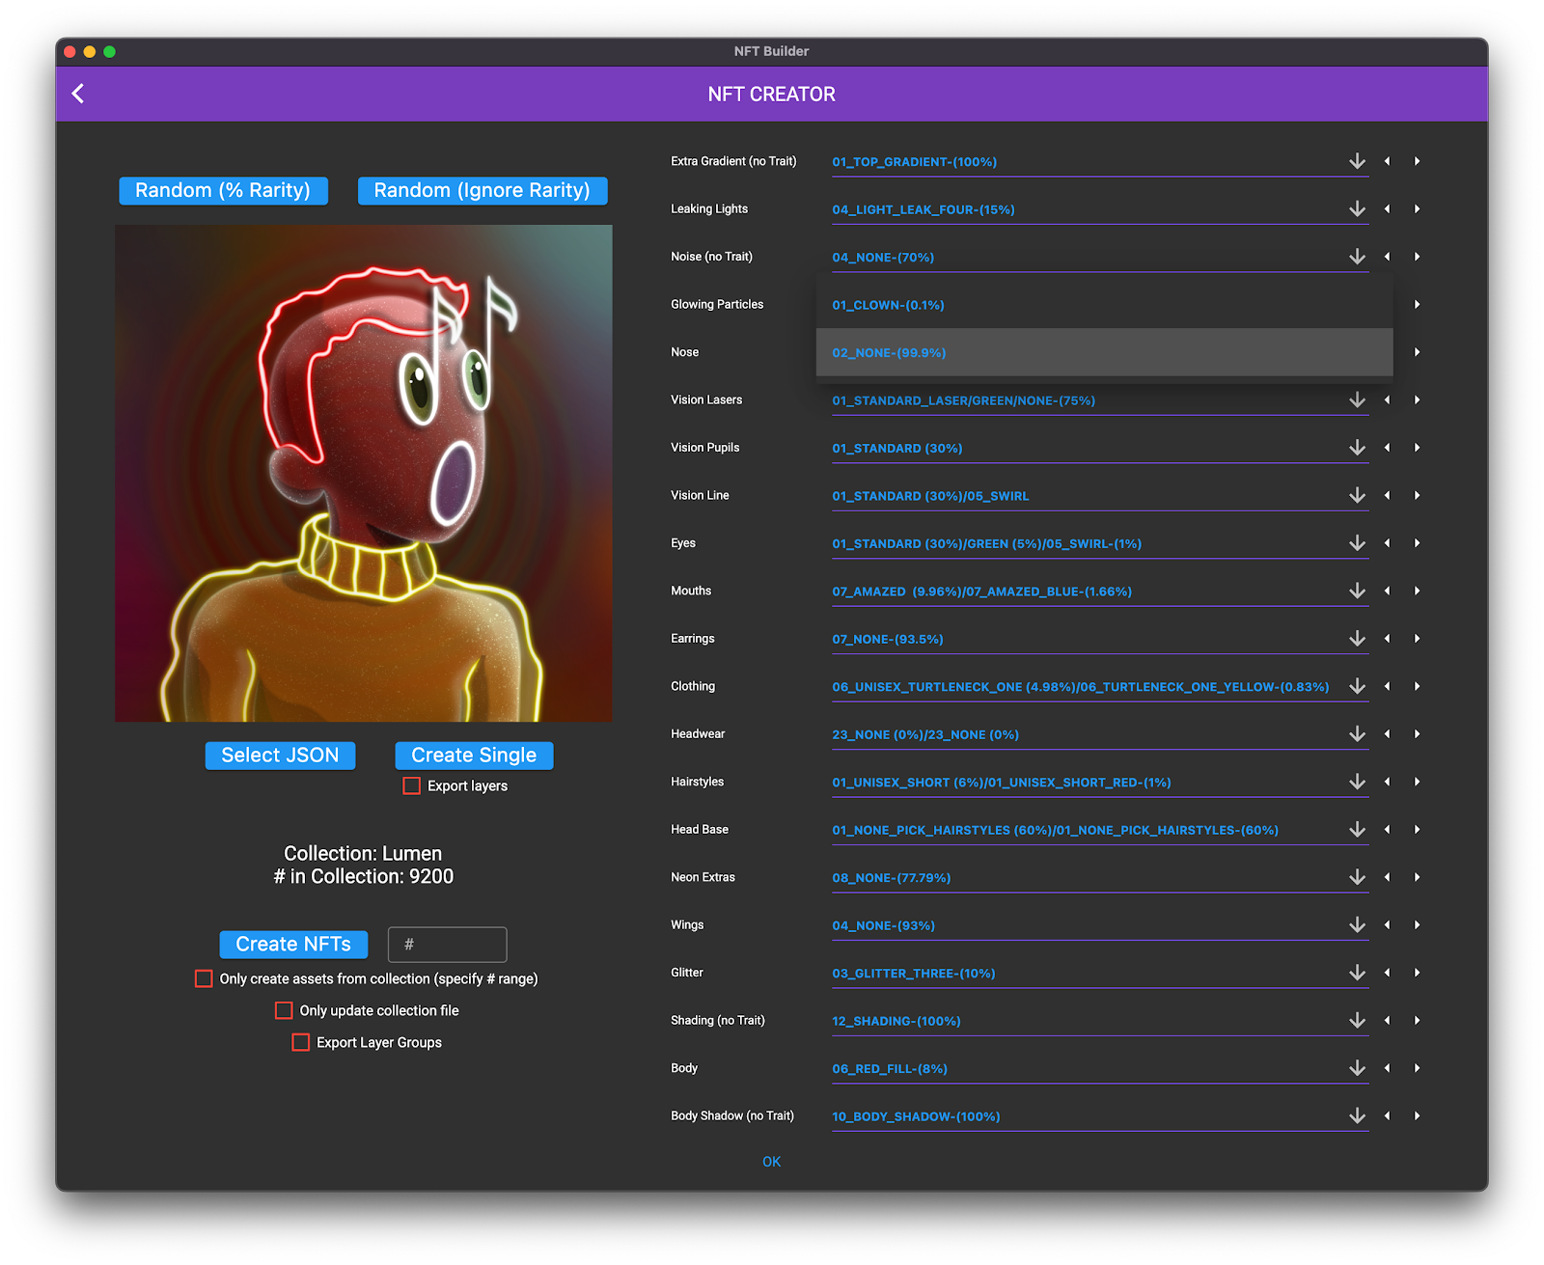Expand Earrings dropdown
The height and width of the screenshot is (1265, 1544).
(x=1100, y=640)
